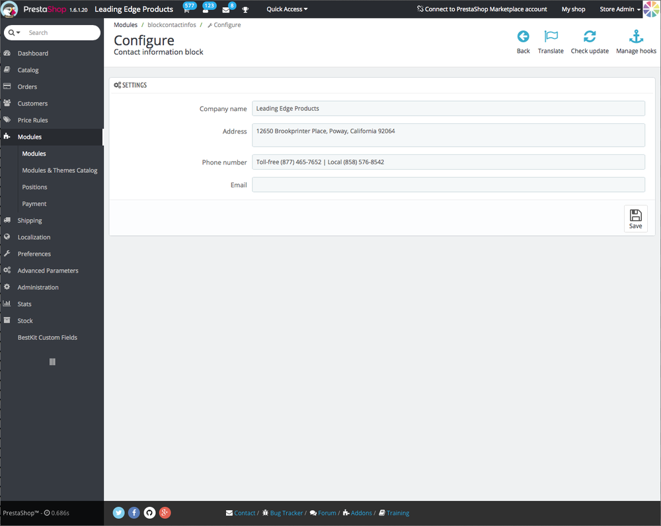Open Manage hooks via anchor icon

pyautogui.click(x=635, y=40)
